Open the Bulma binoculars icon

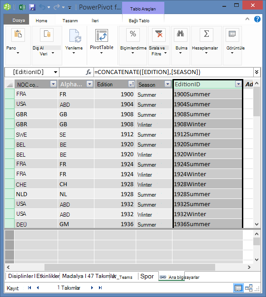[180, 35]
